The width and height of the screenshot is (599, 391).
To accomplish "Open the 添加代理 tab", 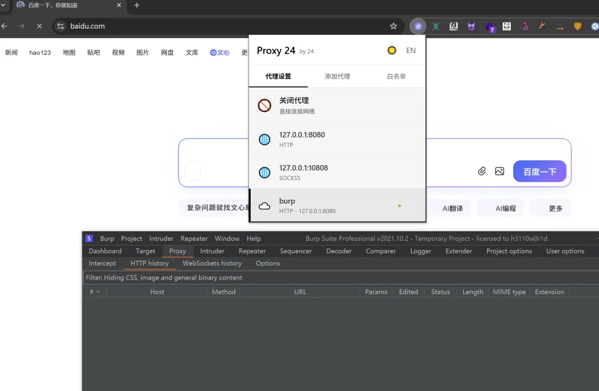I will pos(337,77).
